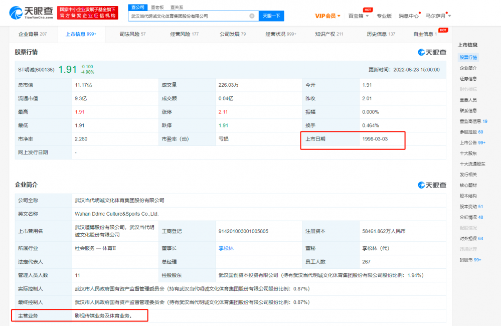The height and width of the screenshot is (326, 501).
Task: Jump to 上市公告 99+ in sidebar
Action: coord(472,142)
